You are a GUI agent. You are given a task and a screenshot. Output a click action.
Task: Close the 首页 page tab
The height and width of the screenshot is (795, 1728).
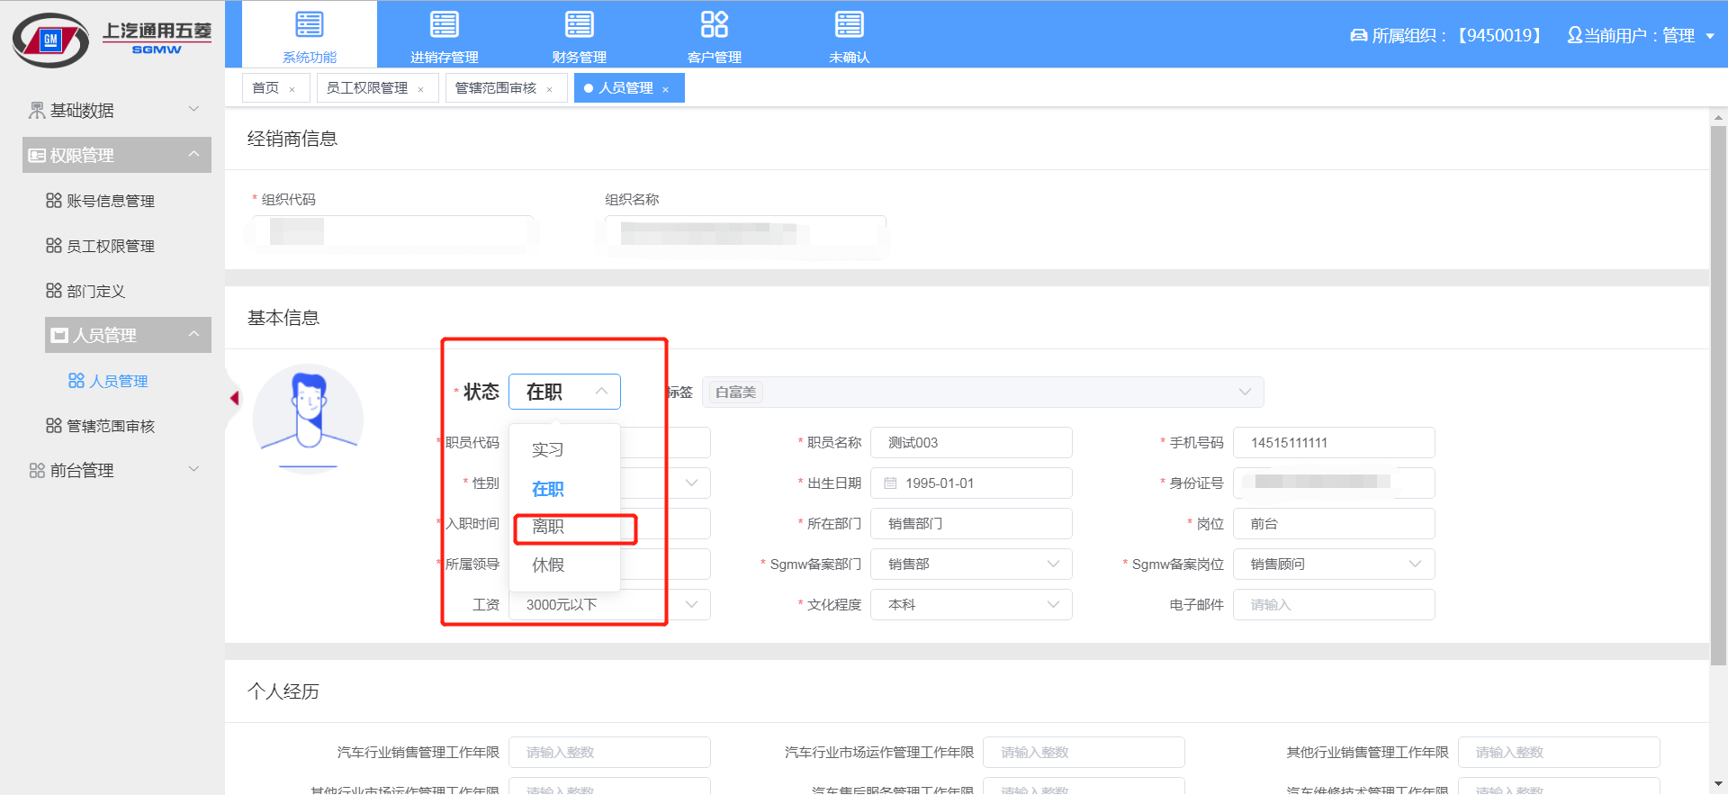click(292, 89)
